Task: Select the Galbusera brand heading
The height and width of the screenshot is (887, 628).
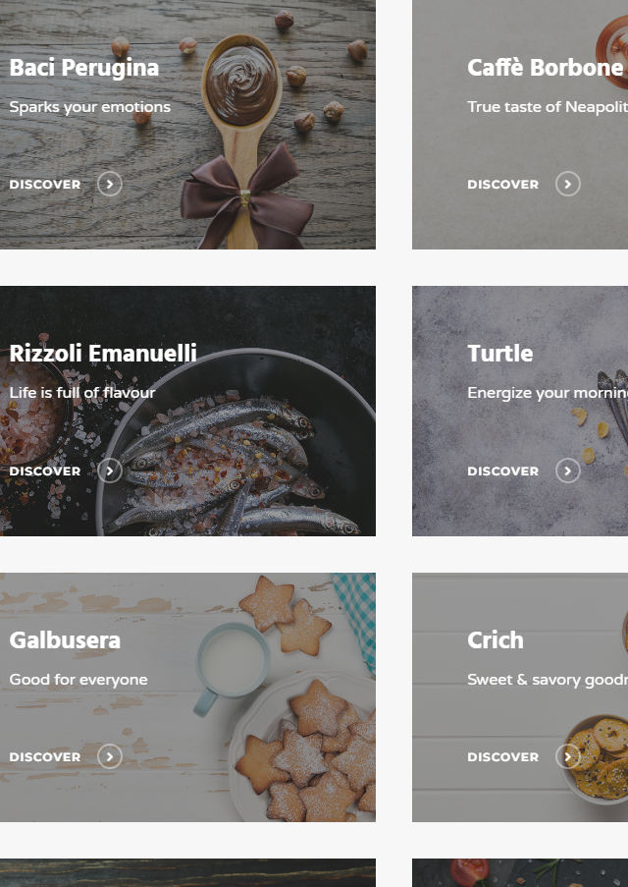Action: pos(65,640)
